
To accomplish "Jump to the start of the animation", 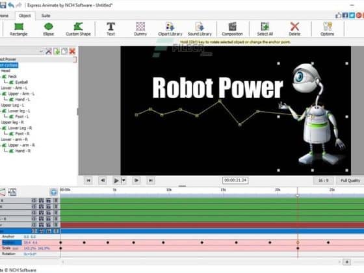I will point(88,181).
